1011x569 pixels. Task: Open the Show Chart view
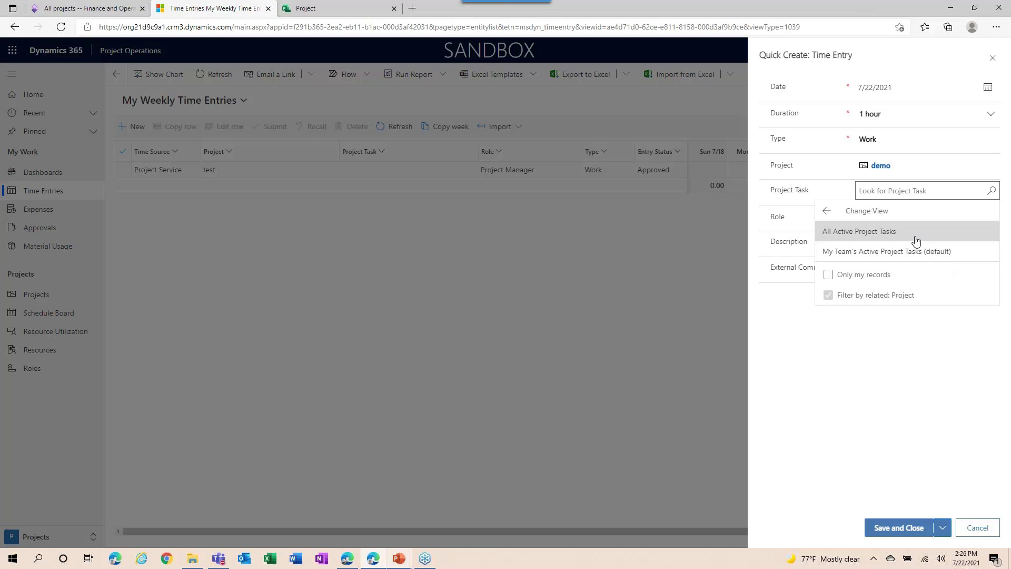coord(158,74)
